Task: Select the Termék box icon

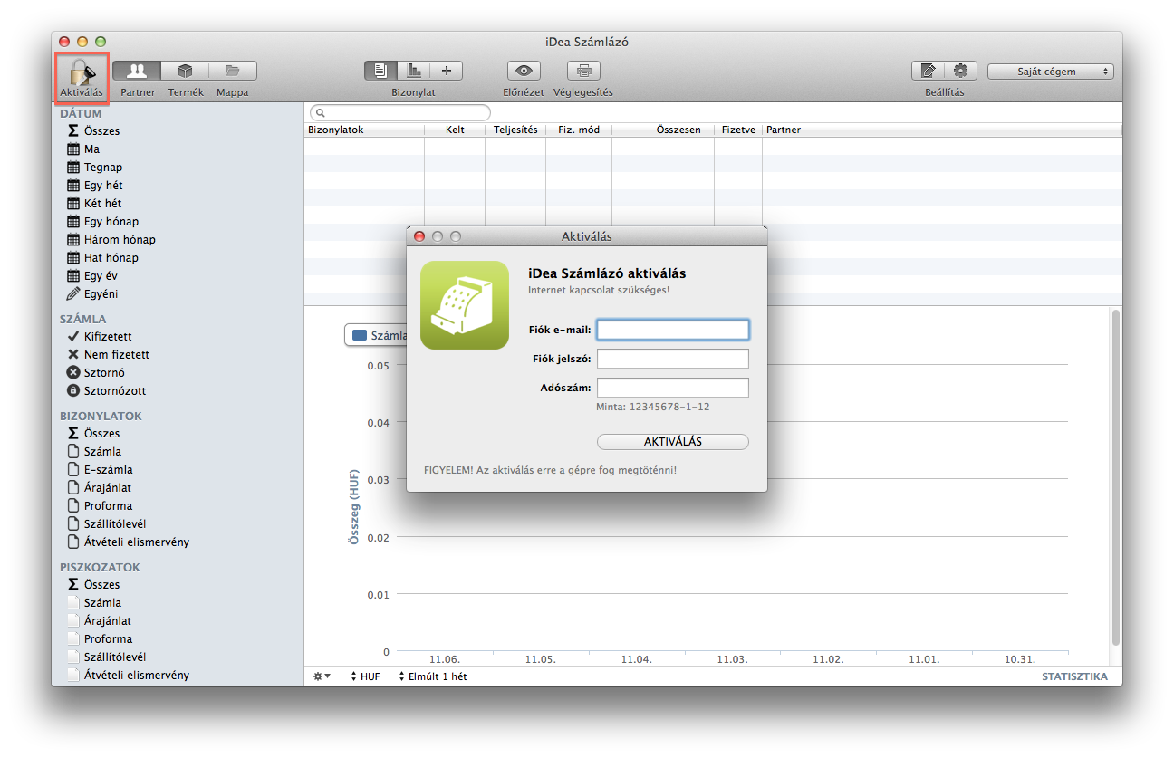Action: point(185,71)
